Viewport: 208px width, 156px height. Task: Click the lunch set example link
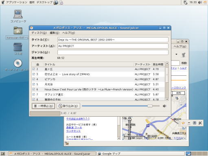tap(73, 131)
